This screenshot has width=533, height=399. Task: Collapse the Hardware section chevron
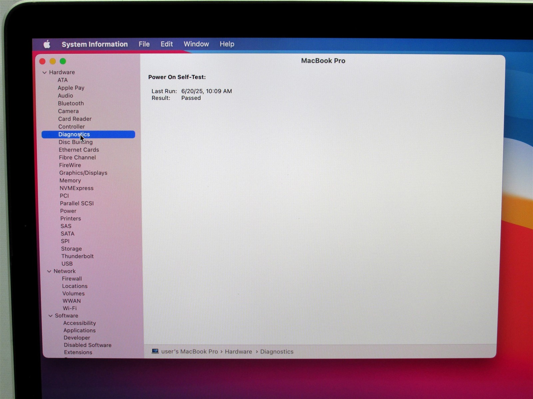[x=44, y=72]
